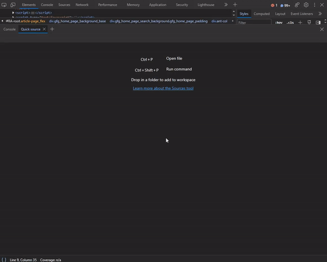Add a tool with the plus icon in the top bar
The image size is (327, 262).
235,4
